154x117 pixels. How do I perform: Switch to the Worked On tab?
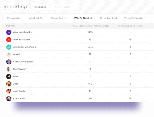[x=36, y=18]
